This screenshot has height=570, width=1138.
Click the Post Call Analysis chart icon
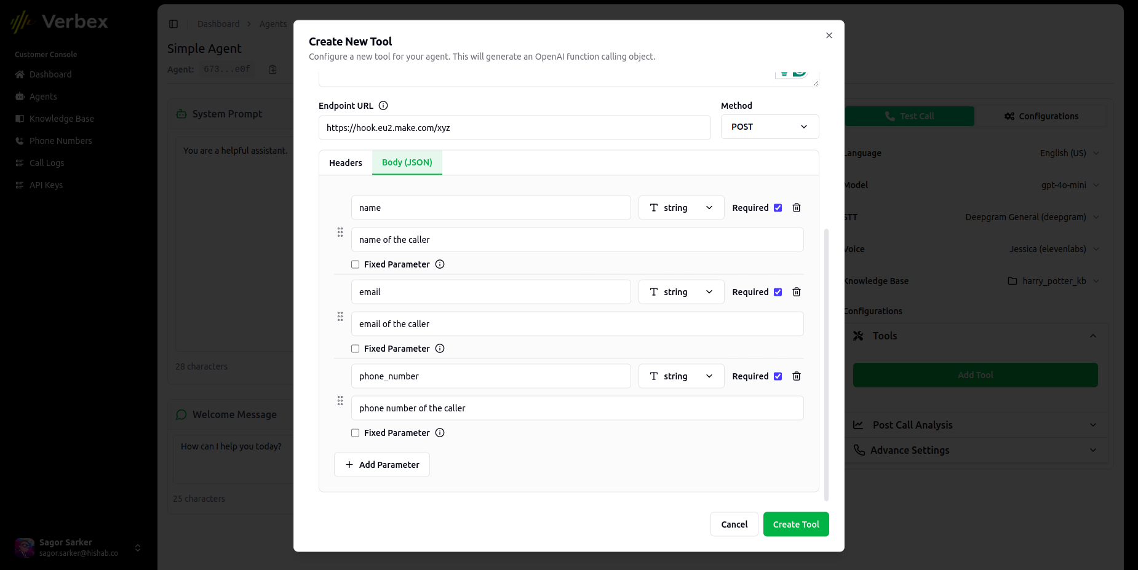pyautogui.click(x=859, y=425)
